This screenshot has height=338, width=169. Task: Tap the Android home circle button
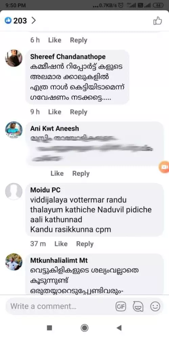(84, 328)
